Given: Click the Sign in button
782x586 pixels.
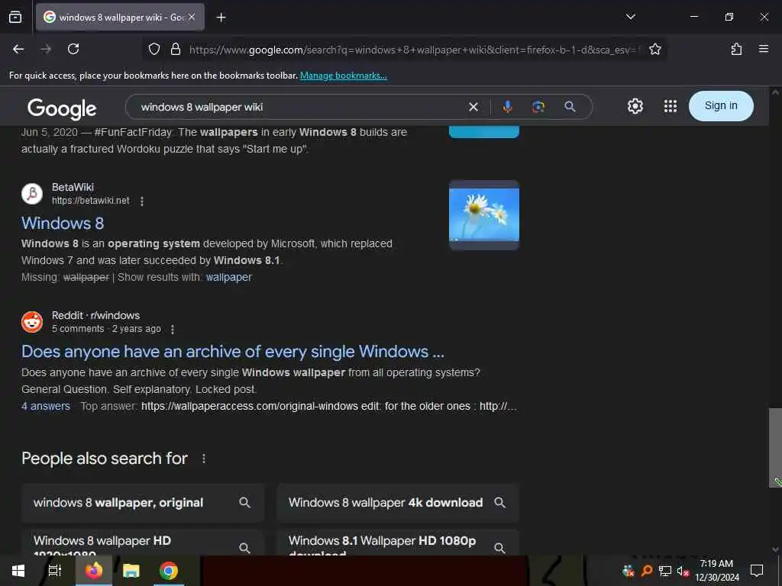Looking at the screenshot, I should click(x=721, y=105).
